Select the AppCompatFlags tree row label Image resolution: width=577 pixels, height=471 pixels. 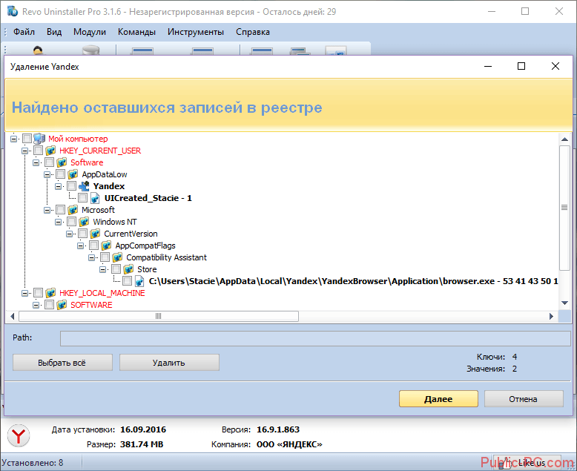point(145,246)
